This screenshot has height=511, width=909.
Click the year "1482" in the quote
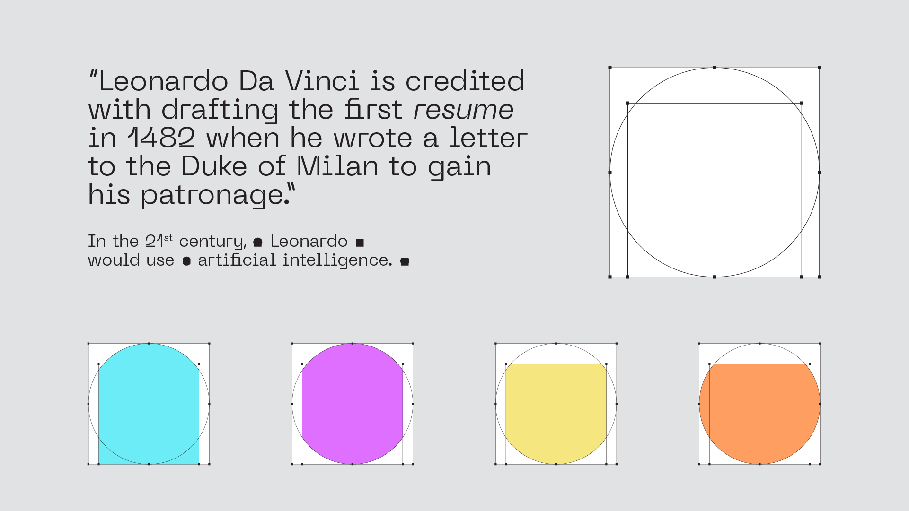tap(161, 139)
